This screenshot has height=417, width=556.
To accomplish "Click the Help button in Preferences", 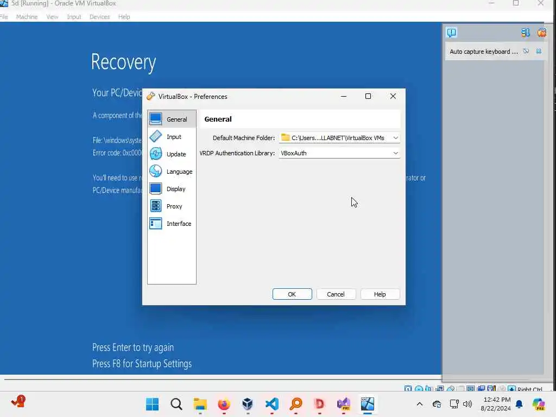I will click(x=380, y=294).
